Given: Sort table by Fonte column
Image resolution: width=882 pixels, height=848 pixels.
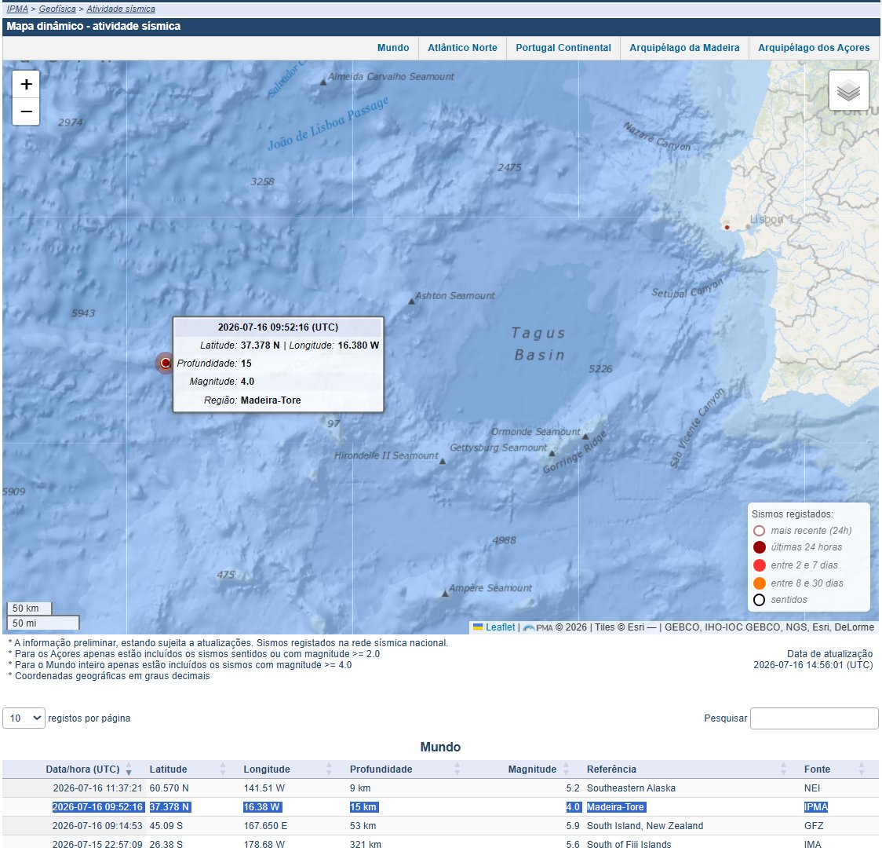Looking at the screenshot, I should pyautogui.click(x=817, y=769).
